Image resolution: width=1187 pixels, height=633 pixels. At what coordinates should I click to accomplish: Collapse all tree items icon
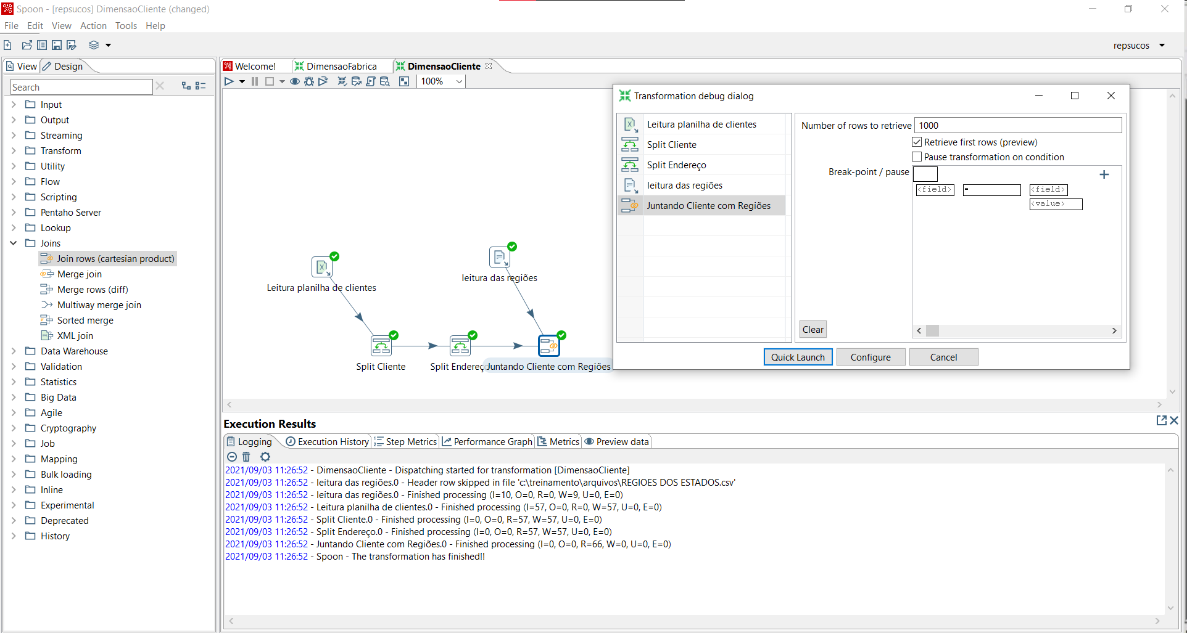[x=201, y=86]
